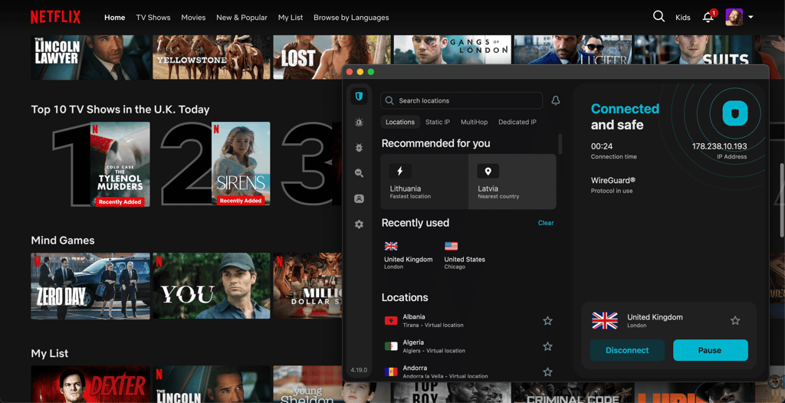This screenshot has height=403, width=785.
Task: Pause the VPN connection
Action: [711, 350]
